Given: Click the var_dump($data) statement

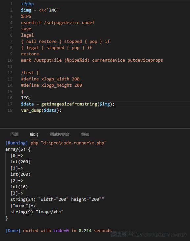Looking at the screenshot, I should [41, 110].
